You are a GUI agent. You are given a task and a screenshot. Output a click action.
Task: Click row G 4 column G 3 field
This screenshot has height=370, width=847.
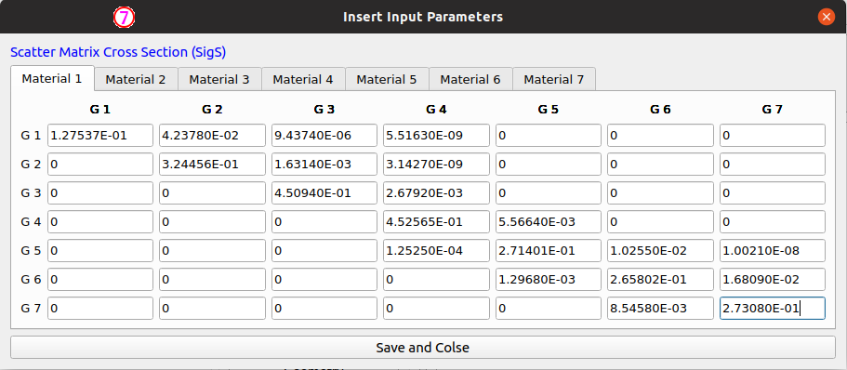pos(324,221)
